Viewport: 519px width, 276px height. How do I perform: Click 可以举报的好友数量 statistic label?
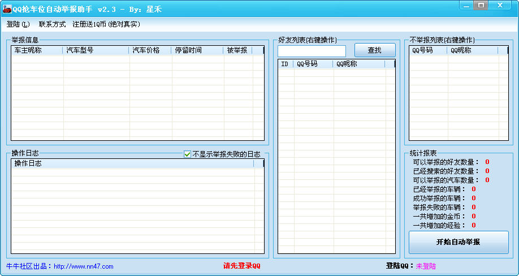point(446,162)
